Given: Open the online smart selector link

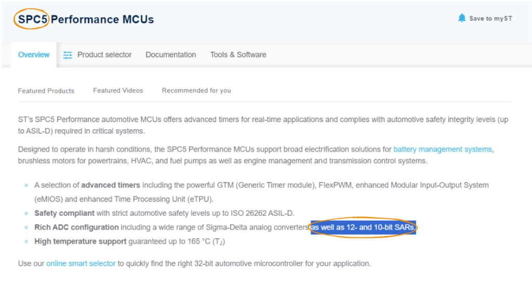Looking at the screenshot, I should click(81, 263).
